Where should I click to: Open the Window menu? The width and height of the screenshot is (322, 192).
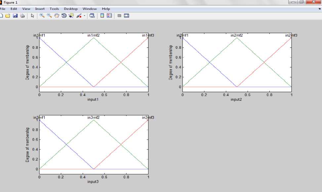[90, 9]
